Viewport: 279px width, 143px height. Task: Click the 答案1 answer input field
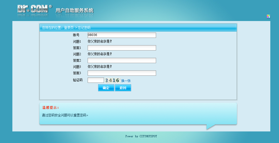(122, 48)
